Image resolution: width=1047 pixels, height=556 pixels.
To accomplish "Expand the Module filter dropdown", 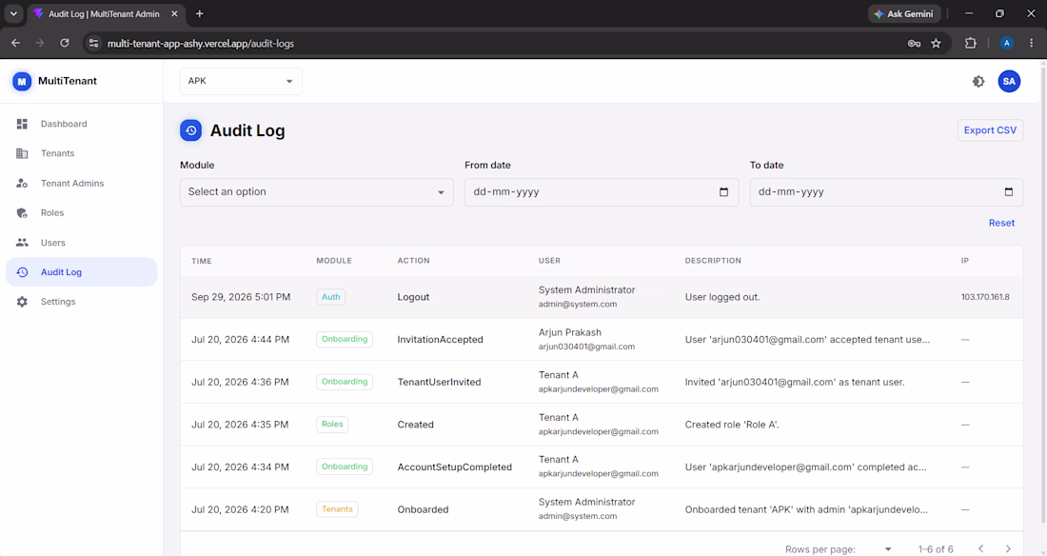I will point(317,191).
